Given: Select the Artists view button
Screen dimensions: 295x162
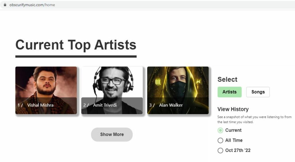Looking at the screenshot, I should pos(229,92).
